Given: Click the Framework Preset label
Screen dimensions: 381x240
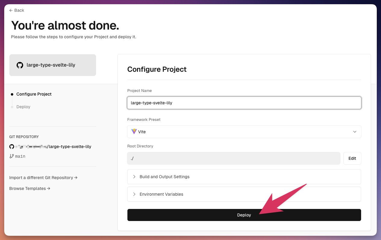Looking at the screenshot, I should pyautogui.click(x=144, y=120).
